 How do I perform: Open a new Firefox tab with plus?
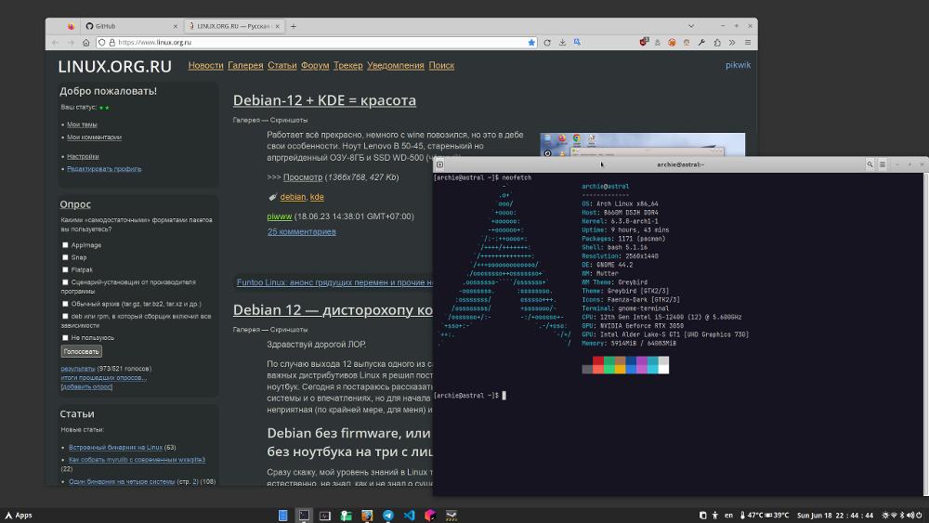coord(294,26)
